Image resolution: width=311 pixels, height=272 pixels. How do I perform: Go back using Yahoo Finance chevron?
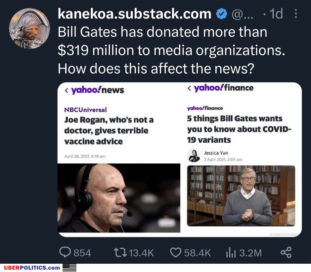[x=189, y=88]
